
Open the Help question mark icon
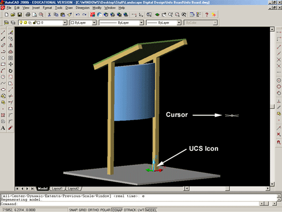point(207,14)
